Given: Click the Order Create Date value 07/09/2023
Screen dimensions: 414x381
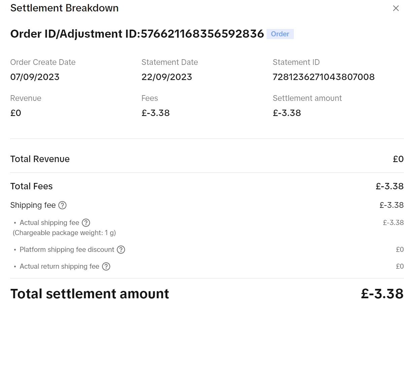Looking at the screenshot, I should 35,77.
